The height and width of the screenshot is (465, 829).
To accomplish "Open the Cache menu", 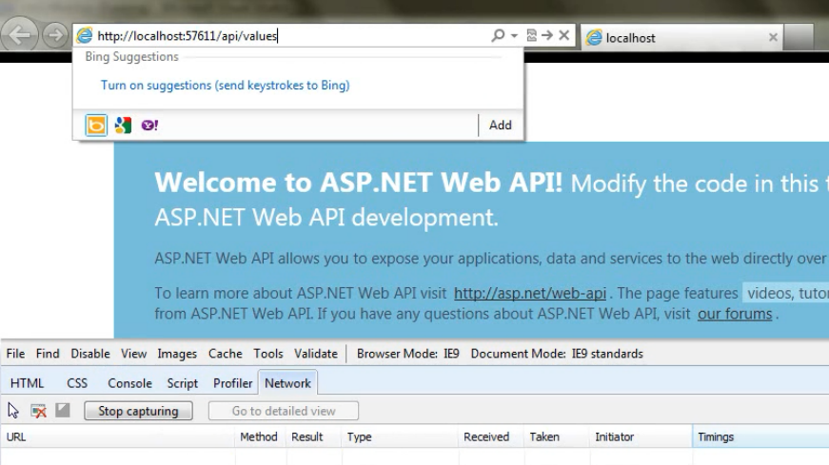I will (226, 354).
